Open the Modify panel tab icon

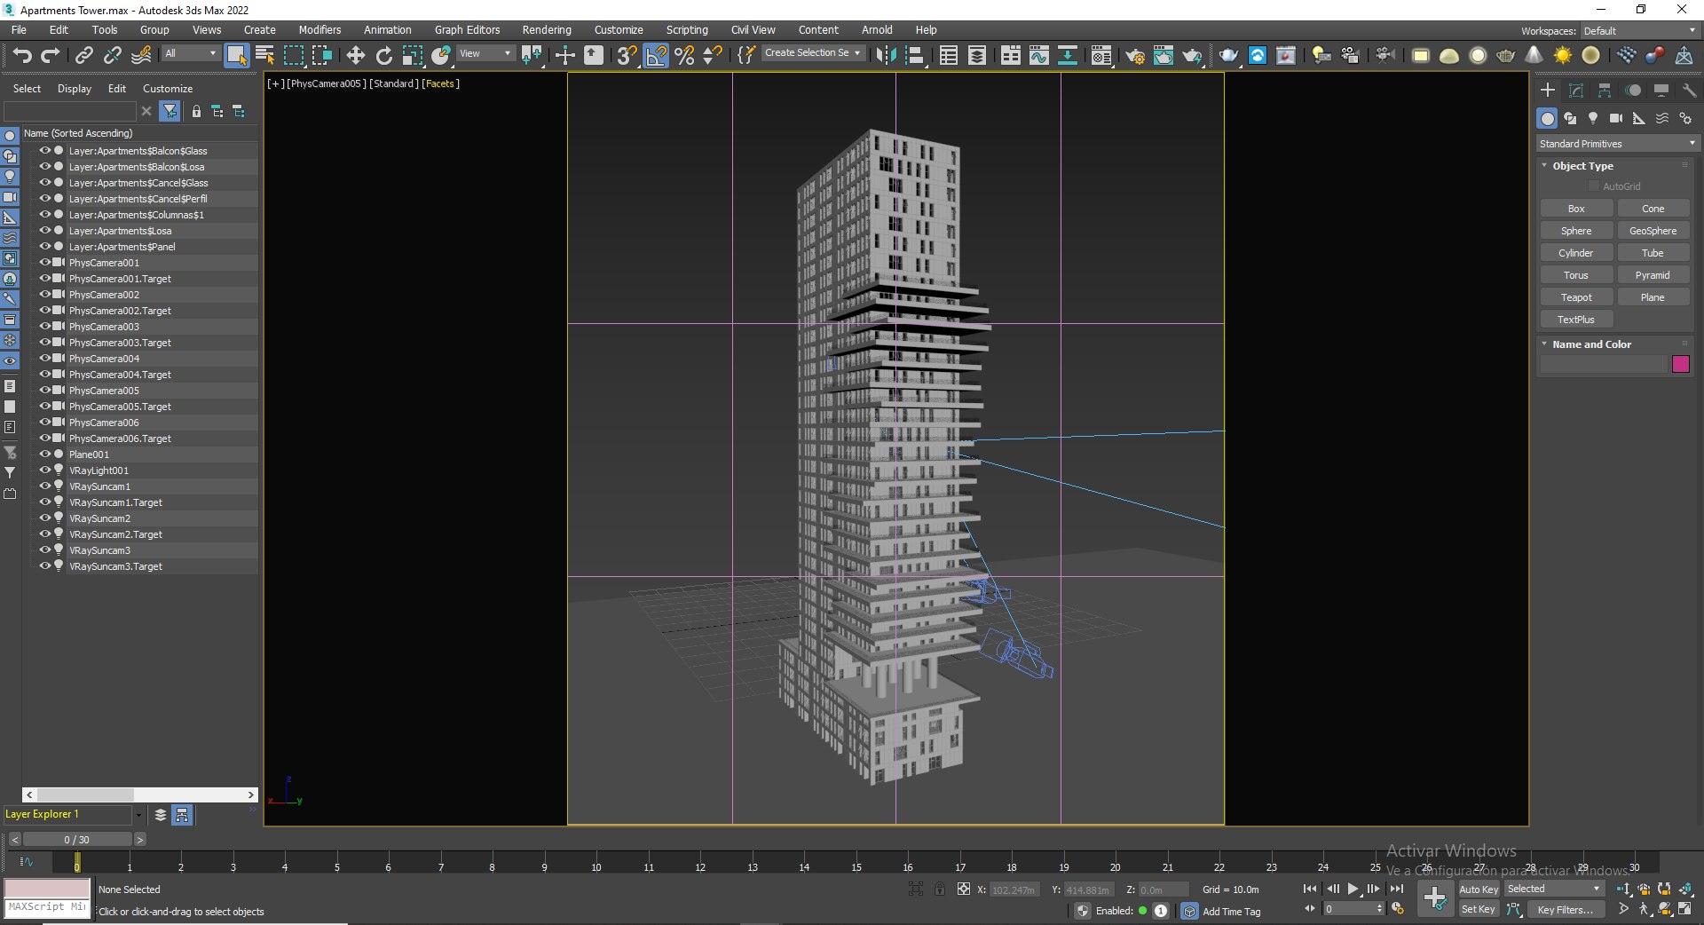1576,91
